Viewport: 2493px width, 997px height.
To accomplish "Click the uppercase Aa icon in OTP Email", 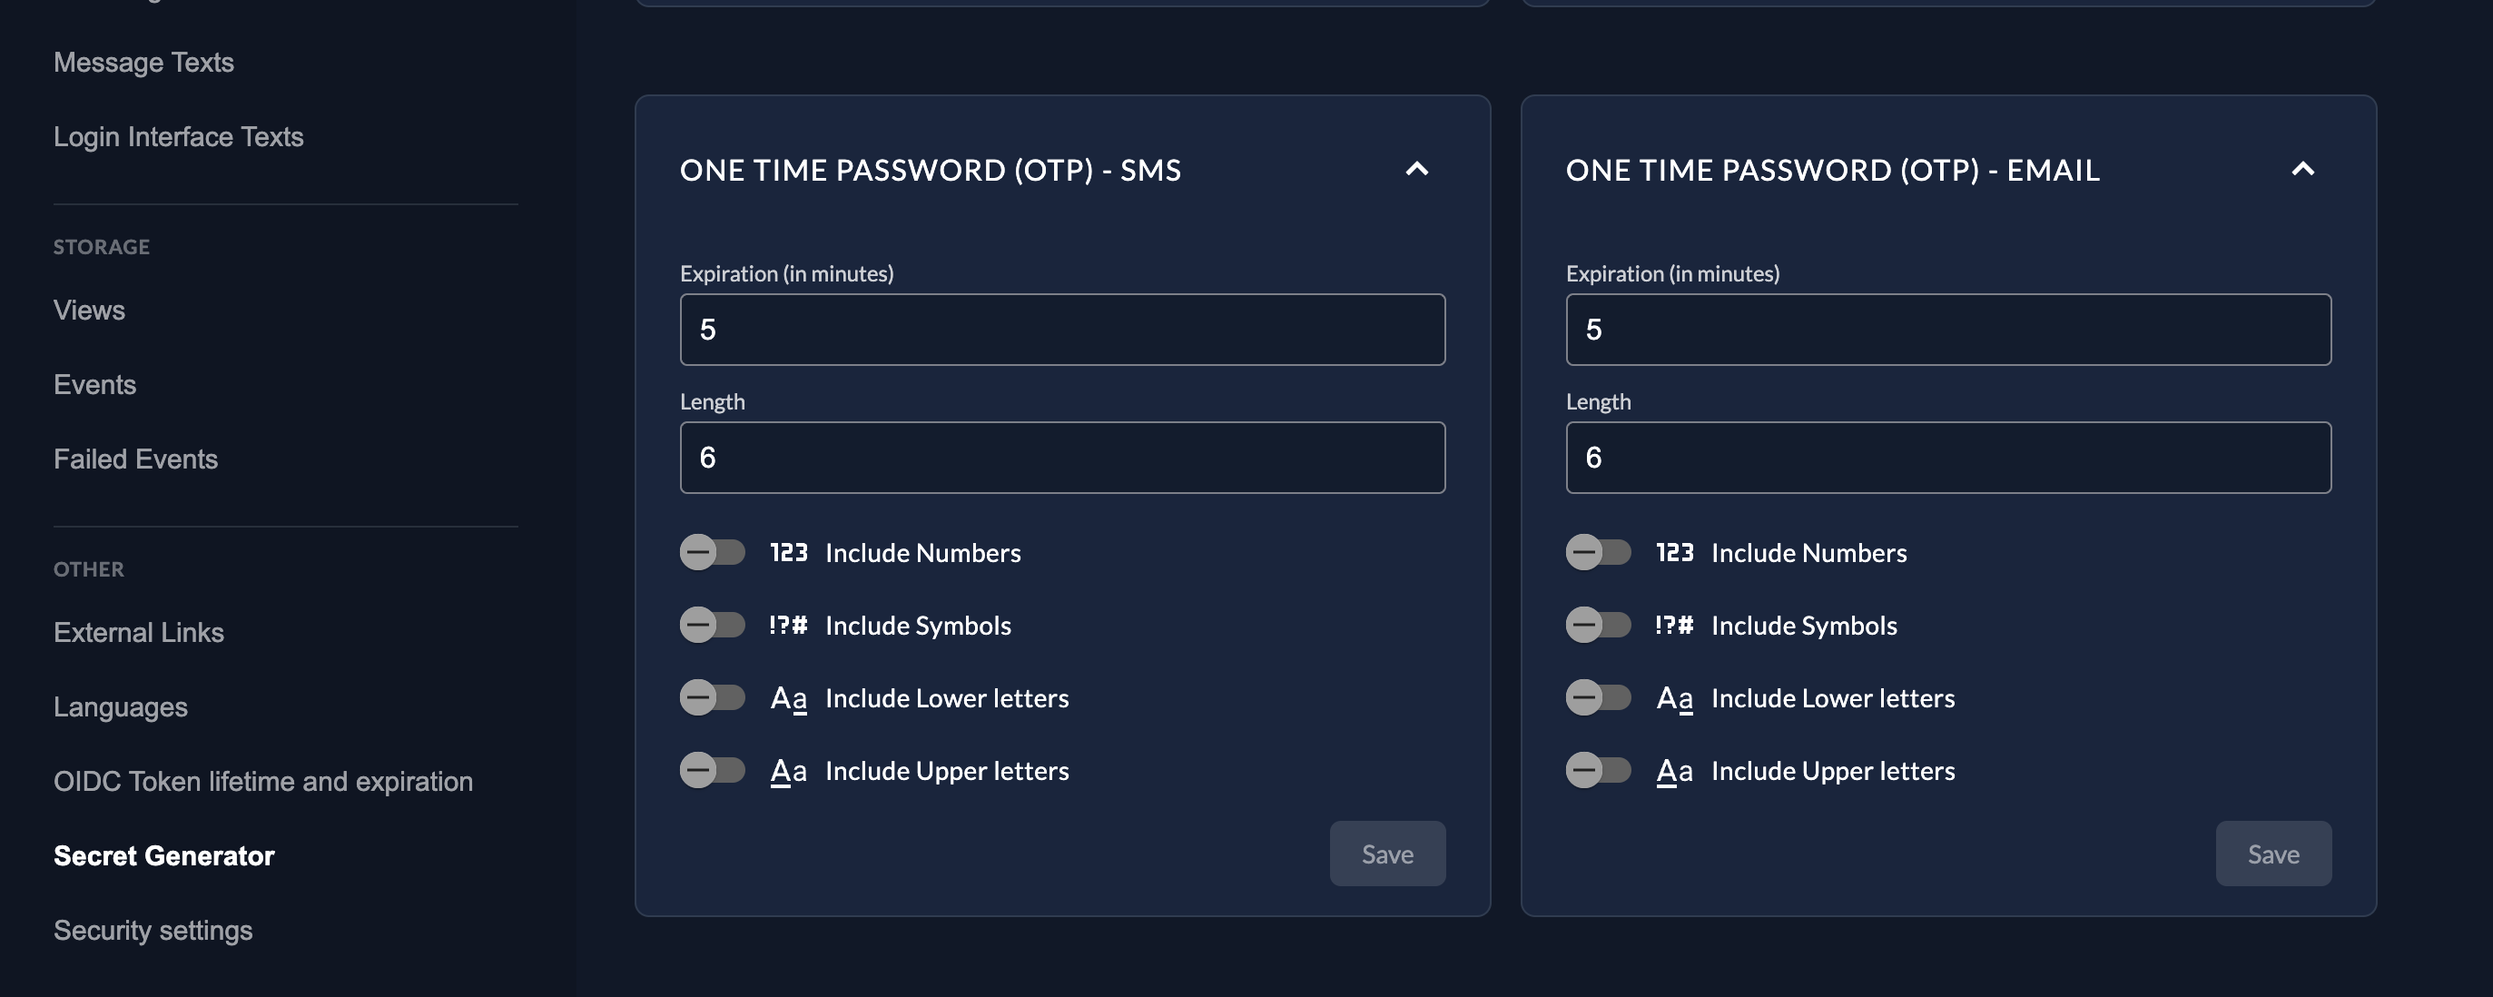I will click(x=1674, y=772).
